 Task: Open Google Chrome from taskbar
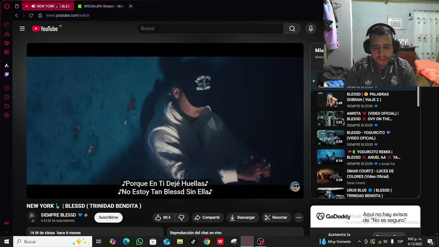click(207, 242)
